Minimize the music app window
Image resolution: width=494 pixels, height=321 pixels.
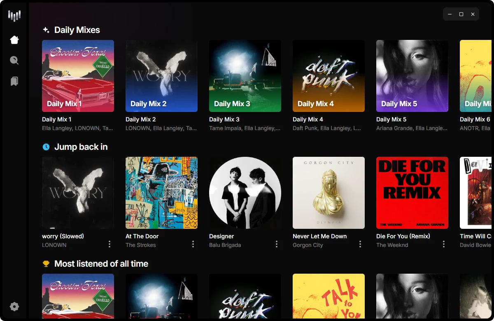[450, 14]
